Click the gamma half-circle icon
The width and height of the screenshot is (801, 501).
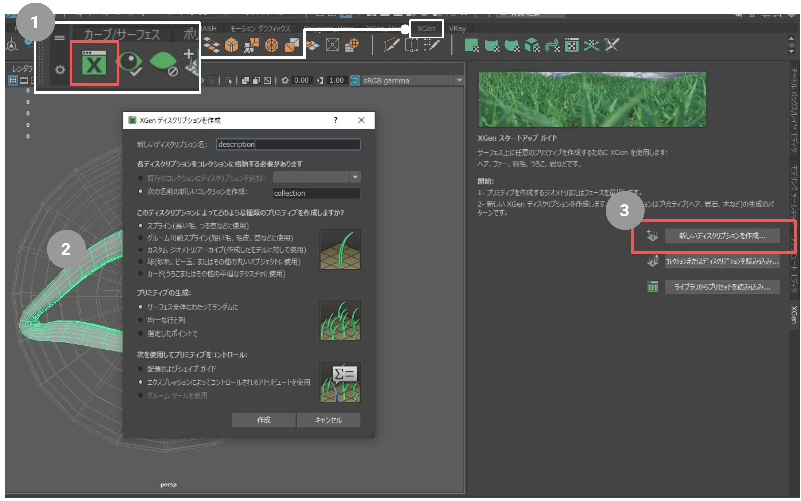click(x=320, y=80)
